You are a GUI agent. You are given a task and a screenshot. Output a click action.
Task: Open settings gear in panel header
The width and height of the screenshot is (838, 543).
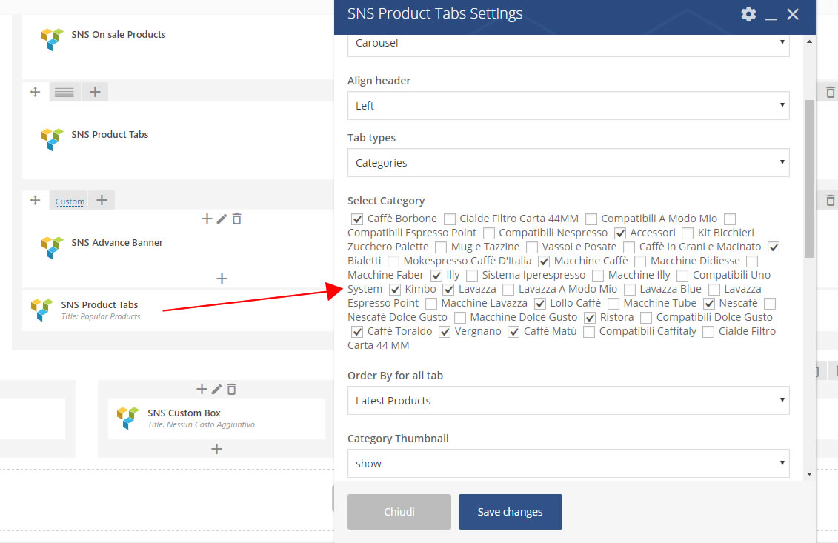click(748, 14)
